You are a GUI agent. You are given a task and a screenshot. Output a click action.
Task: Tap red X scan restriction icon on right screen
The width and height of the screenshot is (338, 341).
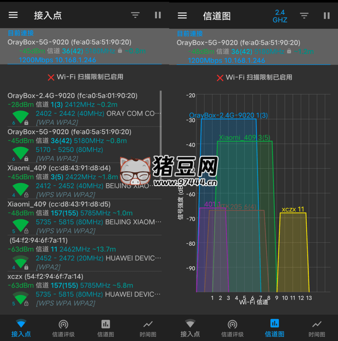220,78
